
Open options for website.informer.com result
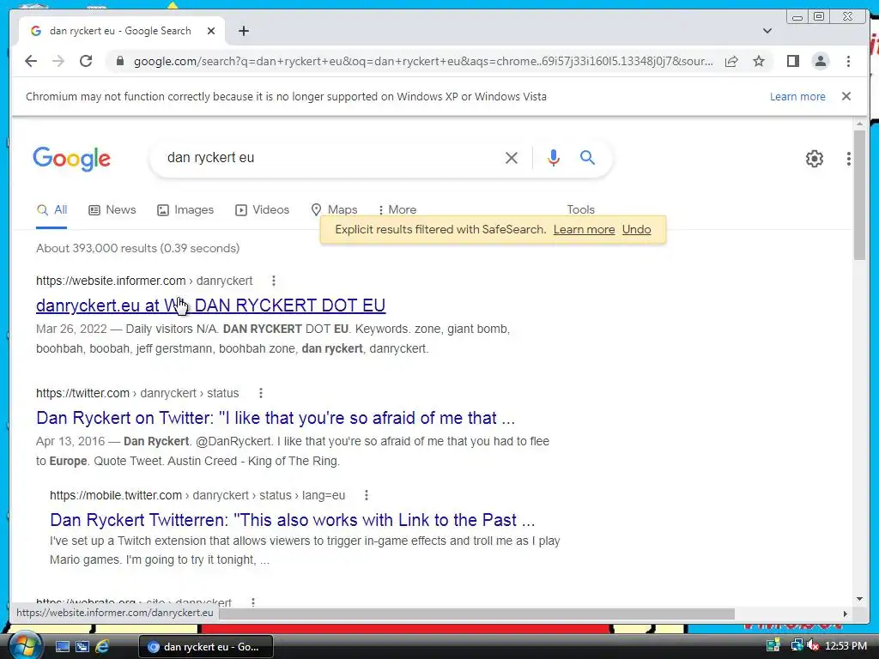coord(274,281)
